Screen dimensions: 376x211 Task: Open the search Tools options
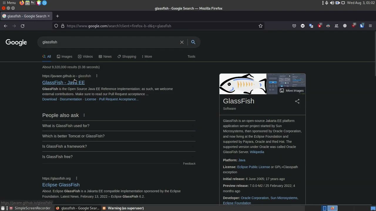click(191, 57)
